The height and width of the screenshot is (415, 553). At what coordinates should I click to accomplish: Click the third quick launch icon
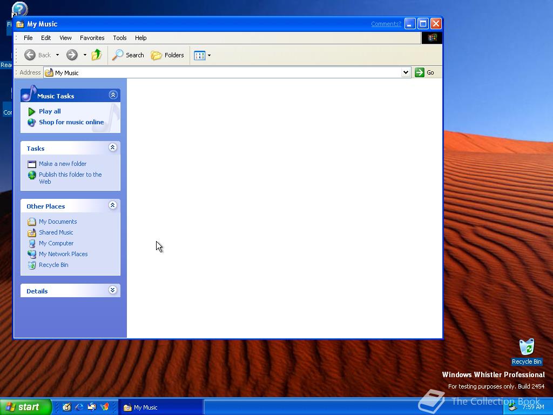pos(92,407)
